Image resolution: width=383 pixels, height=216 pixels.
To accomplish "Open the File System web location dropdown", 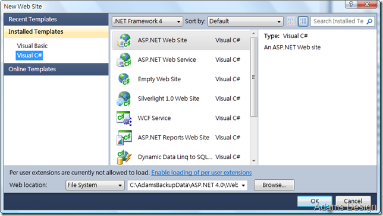I will pyautogui.click(x=95, y=185).
